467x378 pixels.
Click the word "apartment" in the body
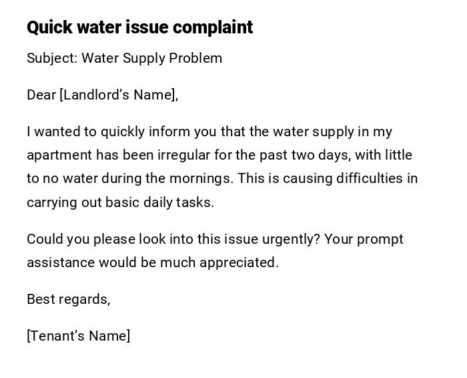coord(59,155)
